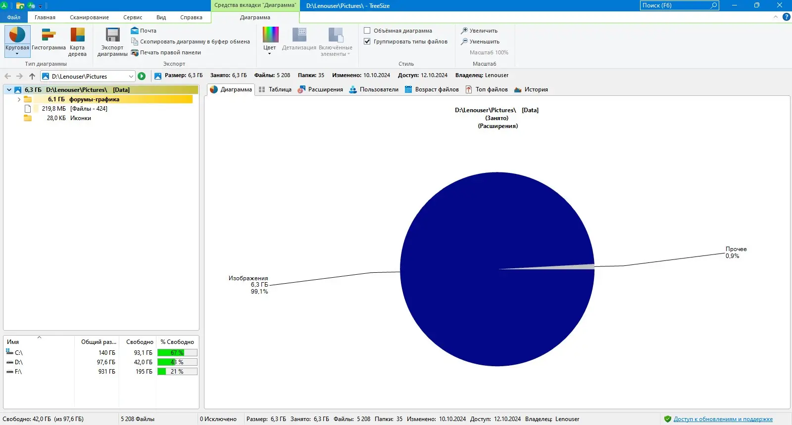This screenshot has width=792, height=425.
Task: Send chart via Почта
Action: click(x=144, y=31)
